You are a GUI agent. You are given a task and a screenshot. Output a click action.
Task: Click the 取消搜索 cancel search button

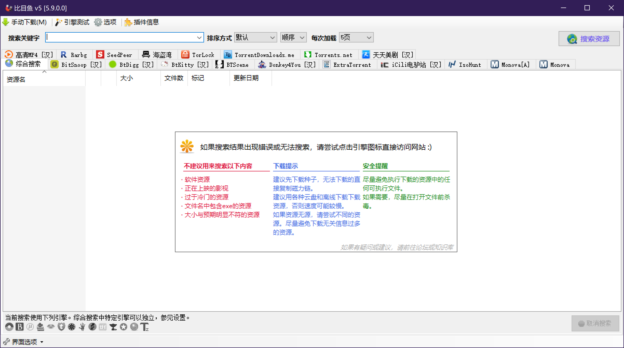[x=595, y=323]
